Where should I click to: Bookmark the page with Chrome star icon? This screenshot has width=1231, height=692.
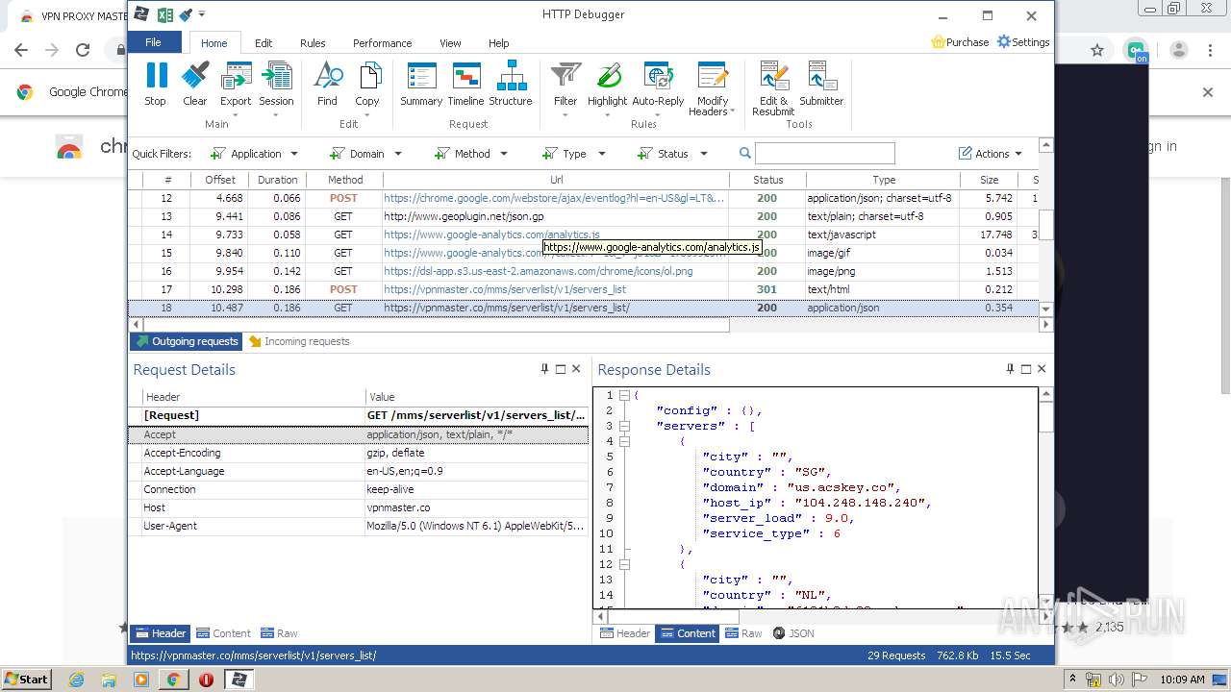tap(1097, 50)
